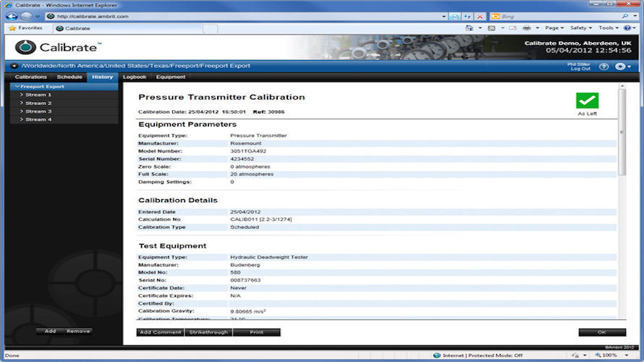The height and width of the screenshot is (362, 644).
Task: Expand Stream 2 in the tree
Action: [22, 103]
